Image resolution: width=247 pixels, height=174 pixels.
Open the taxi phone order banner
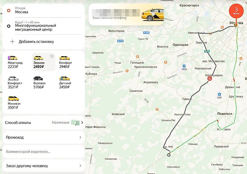(126, 14)
